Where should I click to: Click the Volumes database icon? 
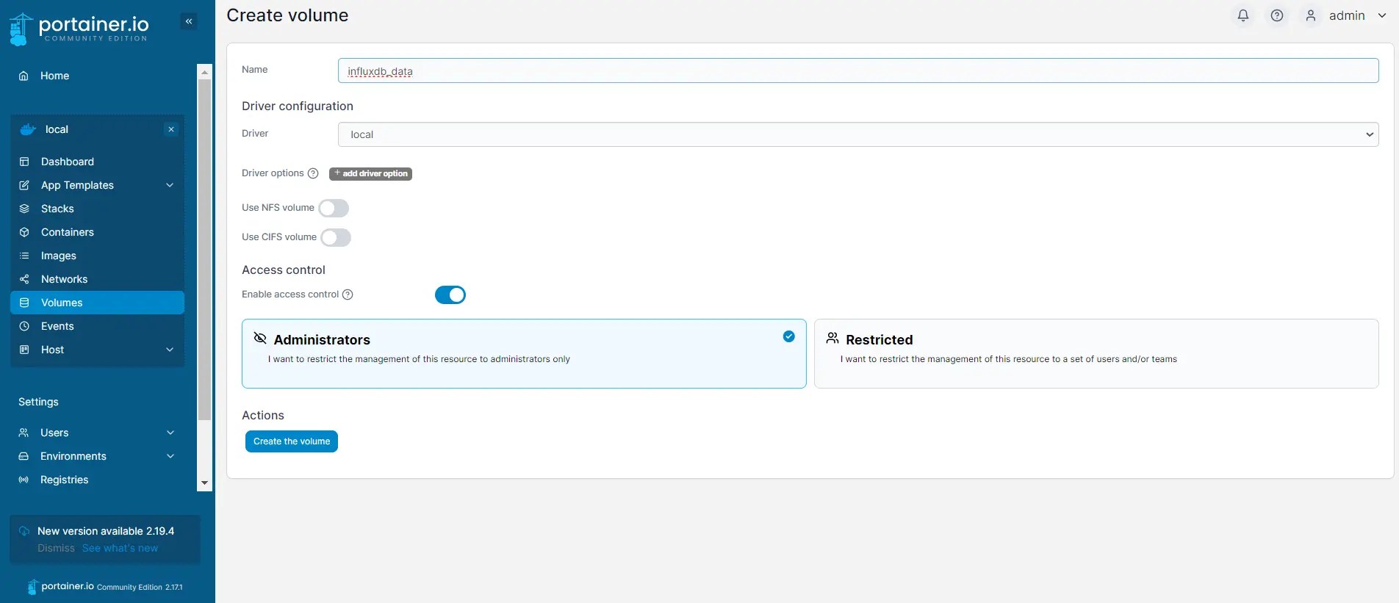click(24, 303)
